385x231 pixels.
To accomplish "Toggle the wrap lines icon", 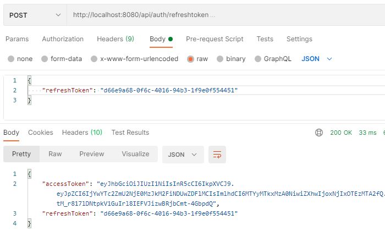I will [x=217, y=155].
